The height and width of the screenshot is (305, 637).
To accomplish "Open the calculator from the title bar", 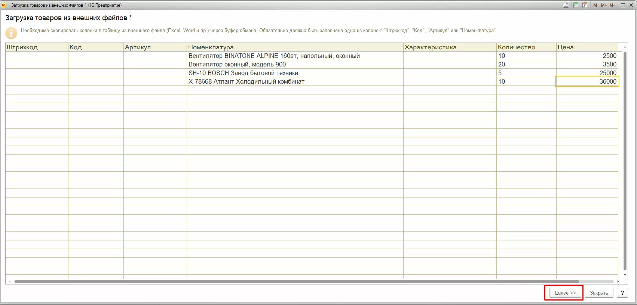I will [576, 5].
